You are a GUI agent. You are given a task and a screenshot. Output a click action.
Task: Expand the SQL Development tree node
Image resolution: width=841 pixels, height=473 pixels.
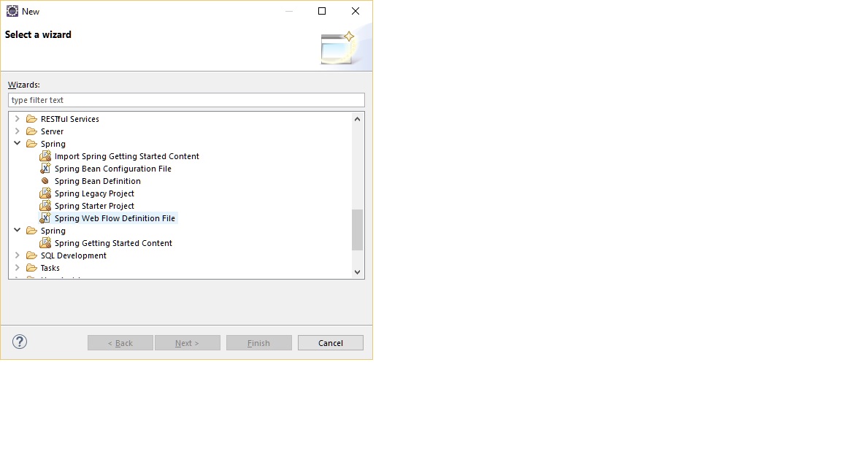18,255
